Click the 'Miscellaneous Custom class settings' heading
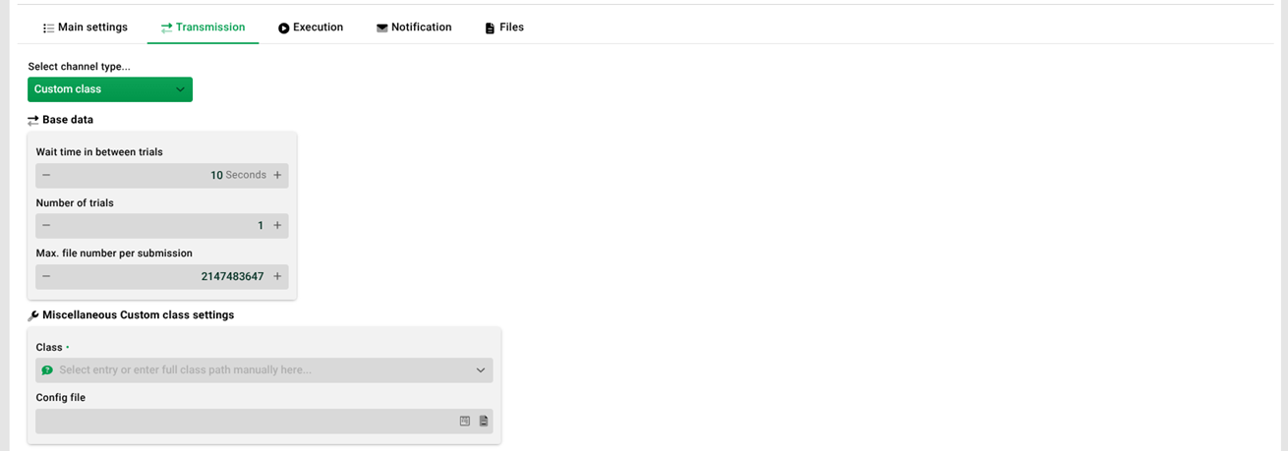1288x451 pixels. click(139, 315)
